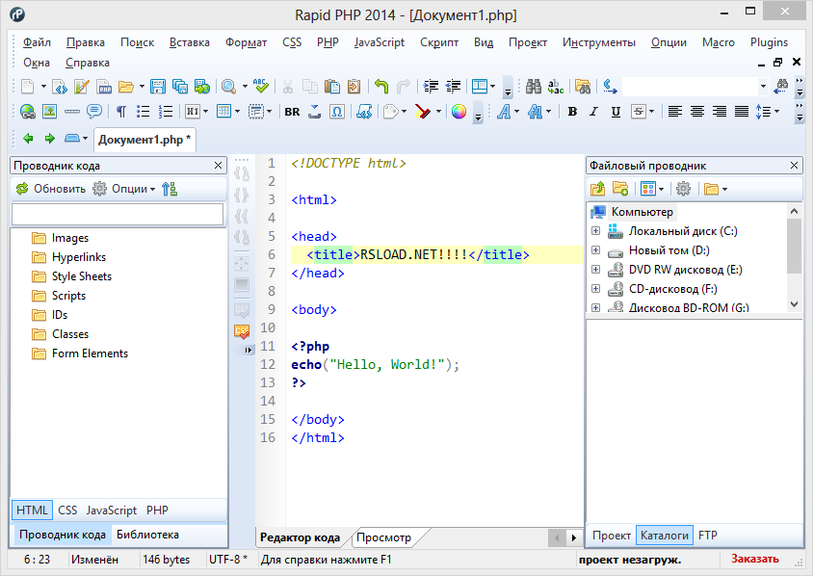The width and height of the screenshot is (813, 576).
Task: Open the H1 heading dropdown arrow
Action: point(205,112)
